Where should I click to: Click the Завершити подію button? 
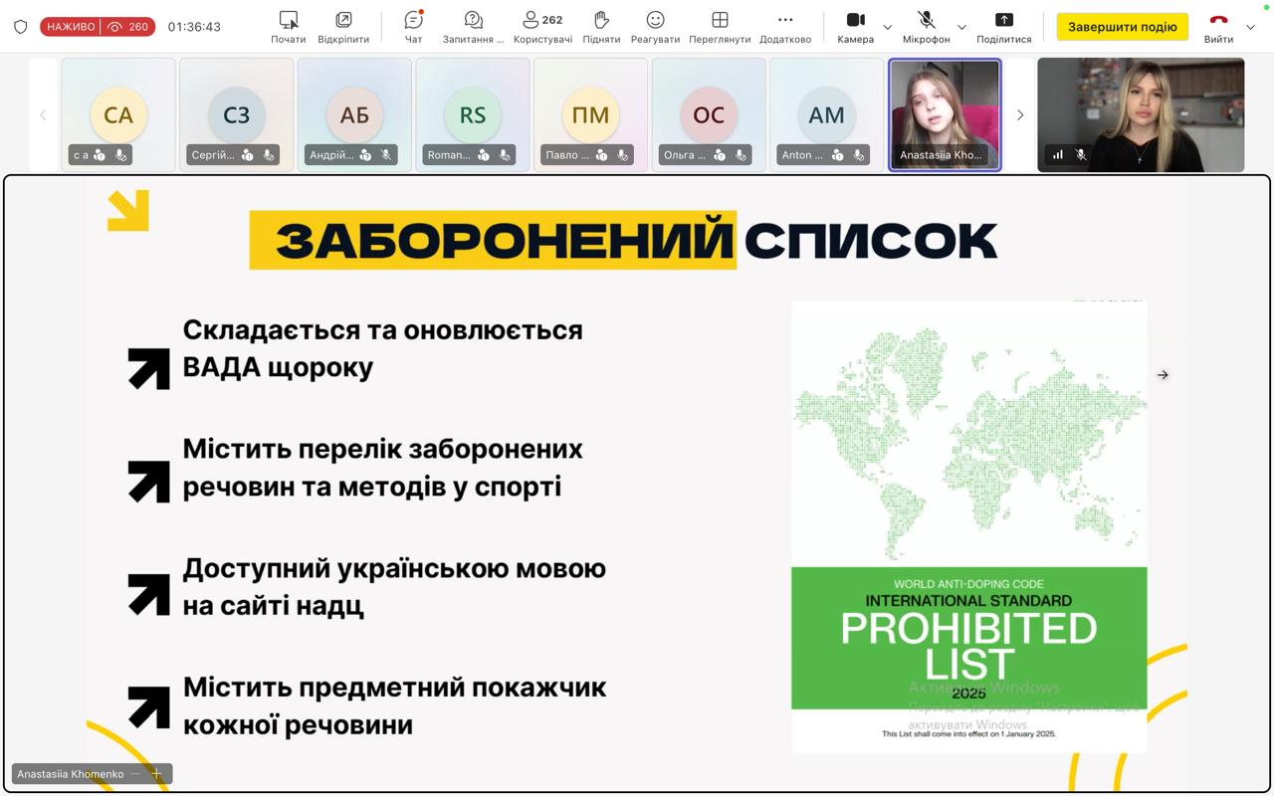pos(1122,27)
